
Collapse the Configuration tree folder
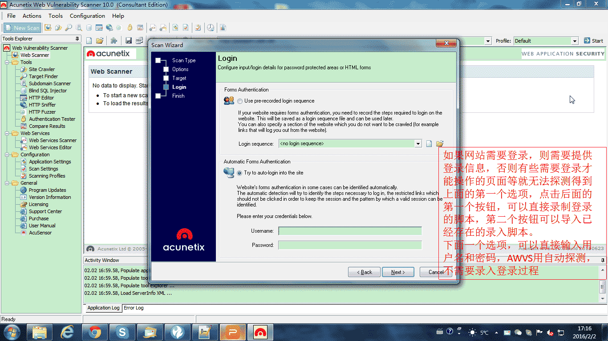8,155
